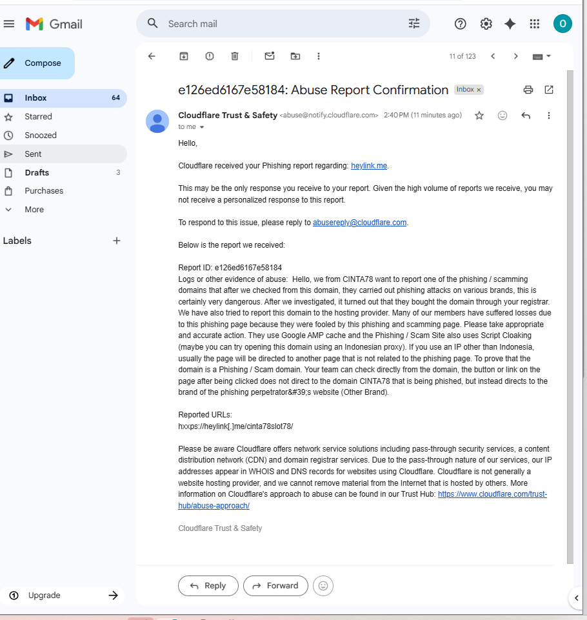This screenshot has height=620, width=587.
Task: Report this email as spam
Action: tap(210, 56)
